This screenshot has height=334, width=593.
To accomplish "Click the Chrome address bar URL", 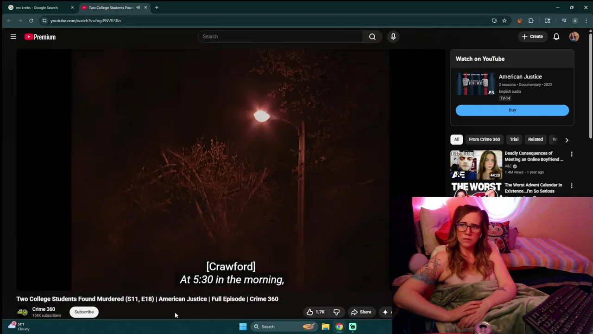I will (85, 20).
